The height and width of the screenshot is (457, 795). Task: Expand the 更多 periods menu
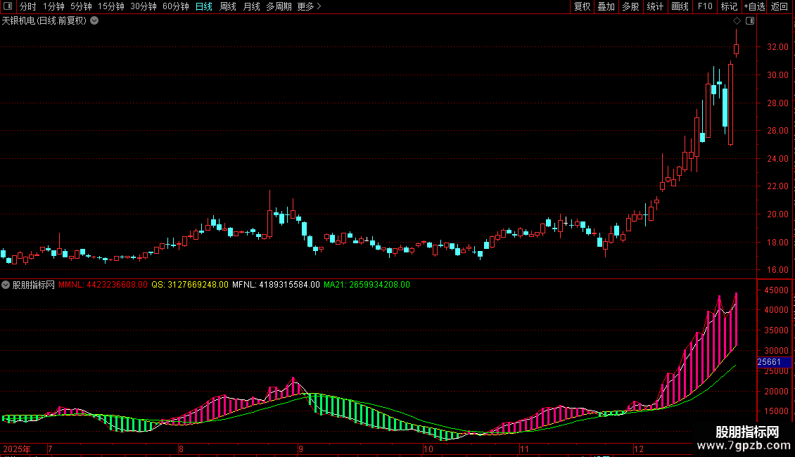[309, 6]
